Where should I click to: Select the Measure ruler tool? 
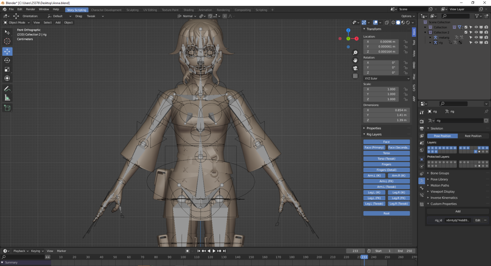[7, 98]
